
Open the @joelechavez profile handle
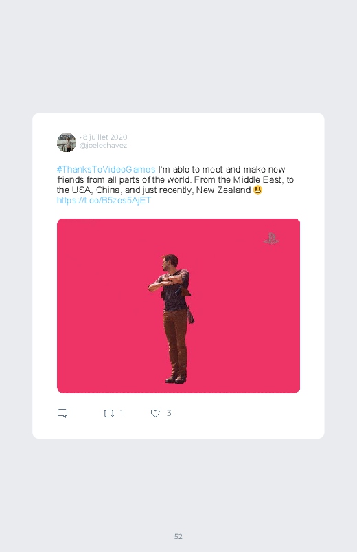(103, 146)
